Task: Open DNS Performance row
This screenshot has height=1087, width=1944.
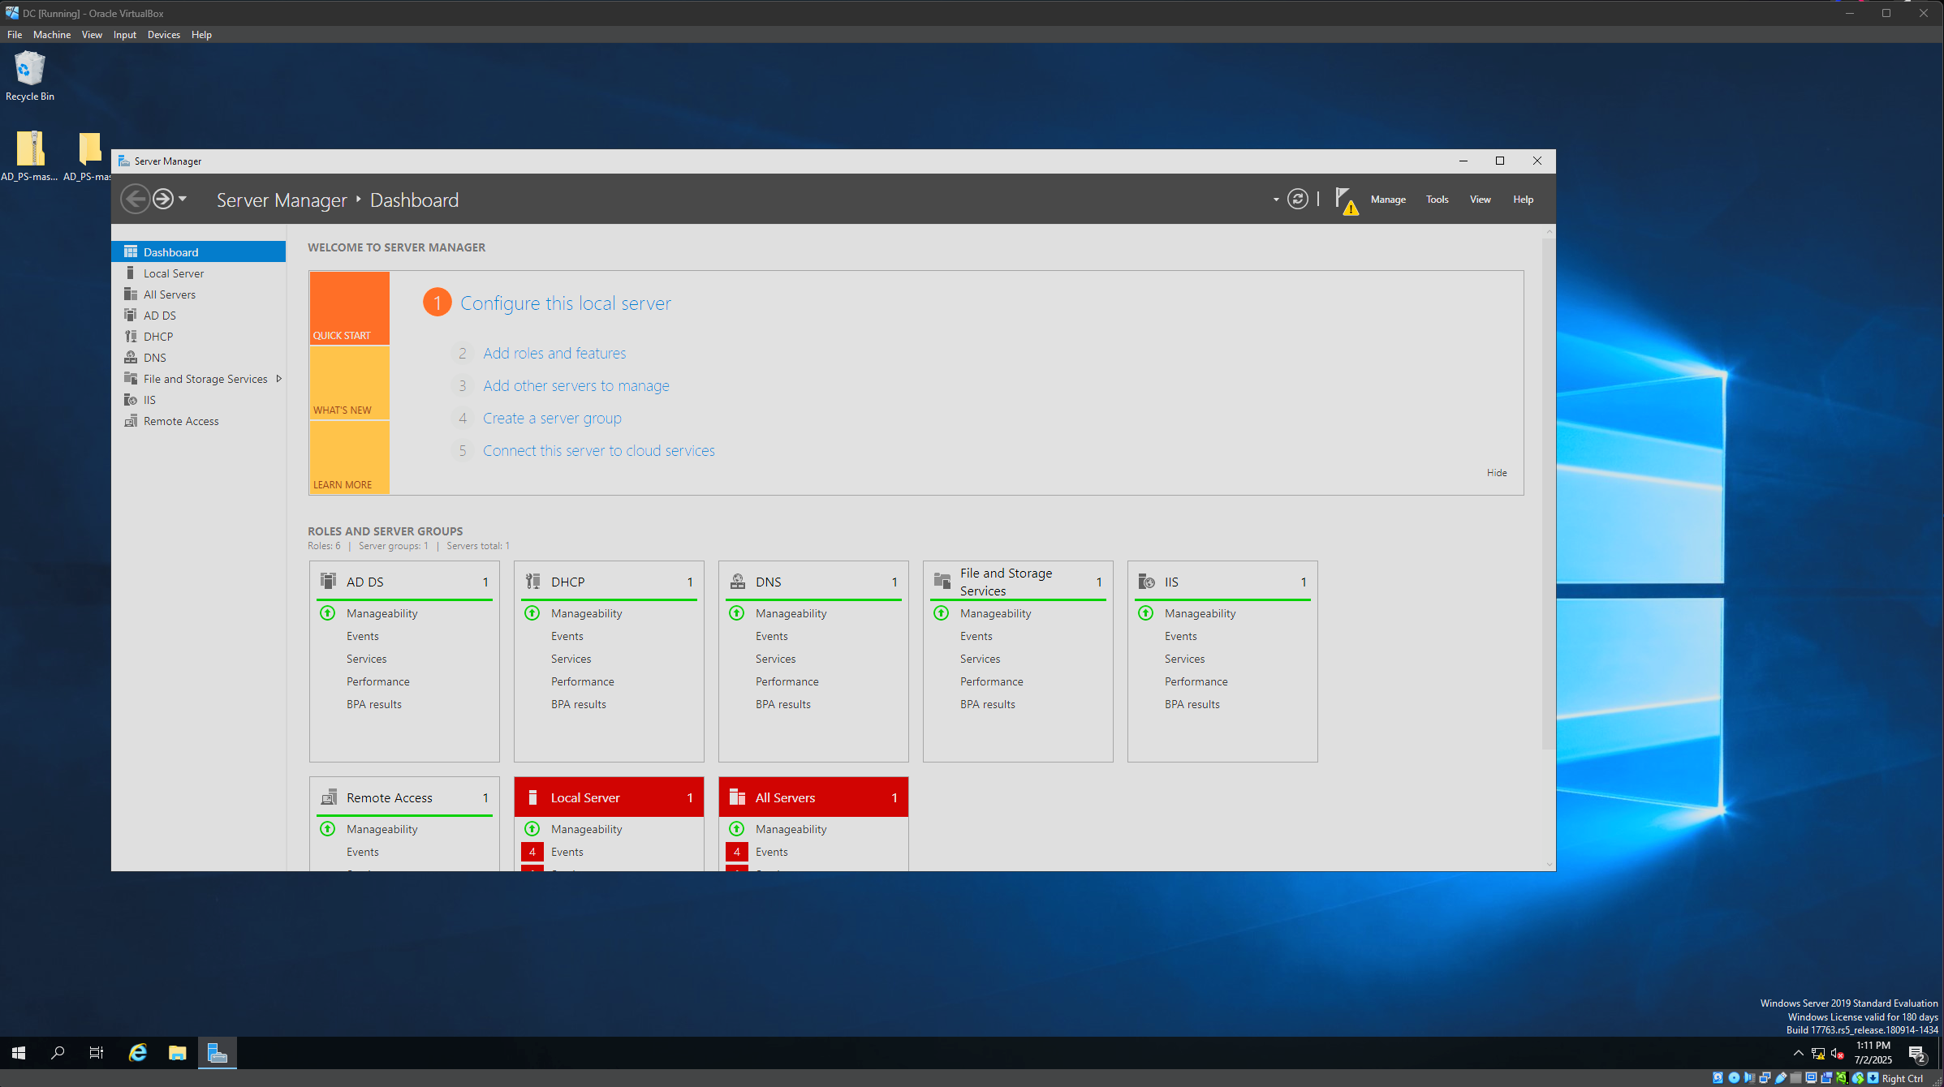Action: 787,681
